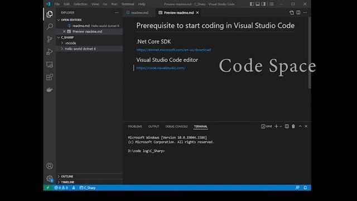357x201 pixels.
Task: Maximize the panel size with chevron up
Action: click(300, 126)
